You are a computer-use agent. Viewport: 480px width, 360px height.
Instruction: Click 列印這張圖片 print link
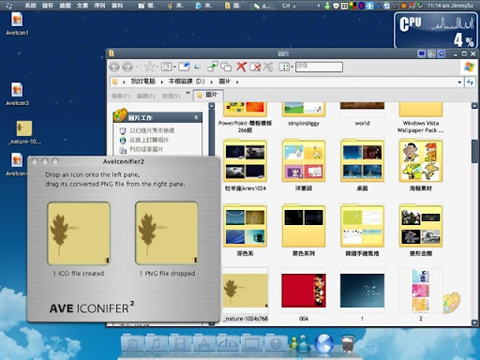146,149
